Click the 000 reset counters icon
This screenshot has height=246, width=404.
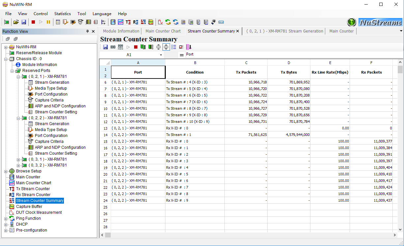point(113,47)
